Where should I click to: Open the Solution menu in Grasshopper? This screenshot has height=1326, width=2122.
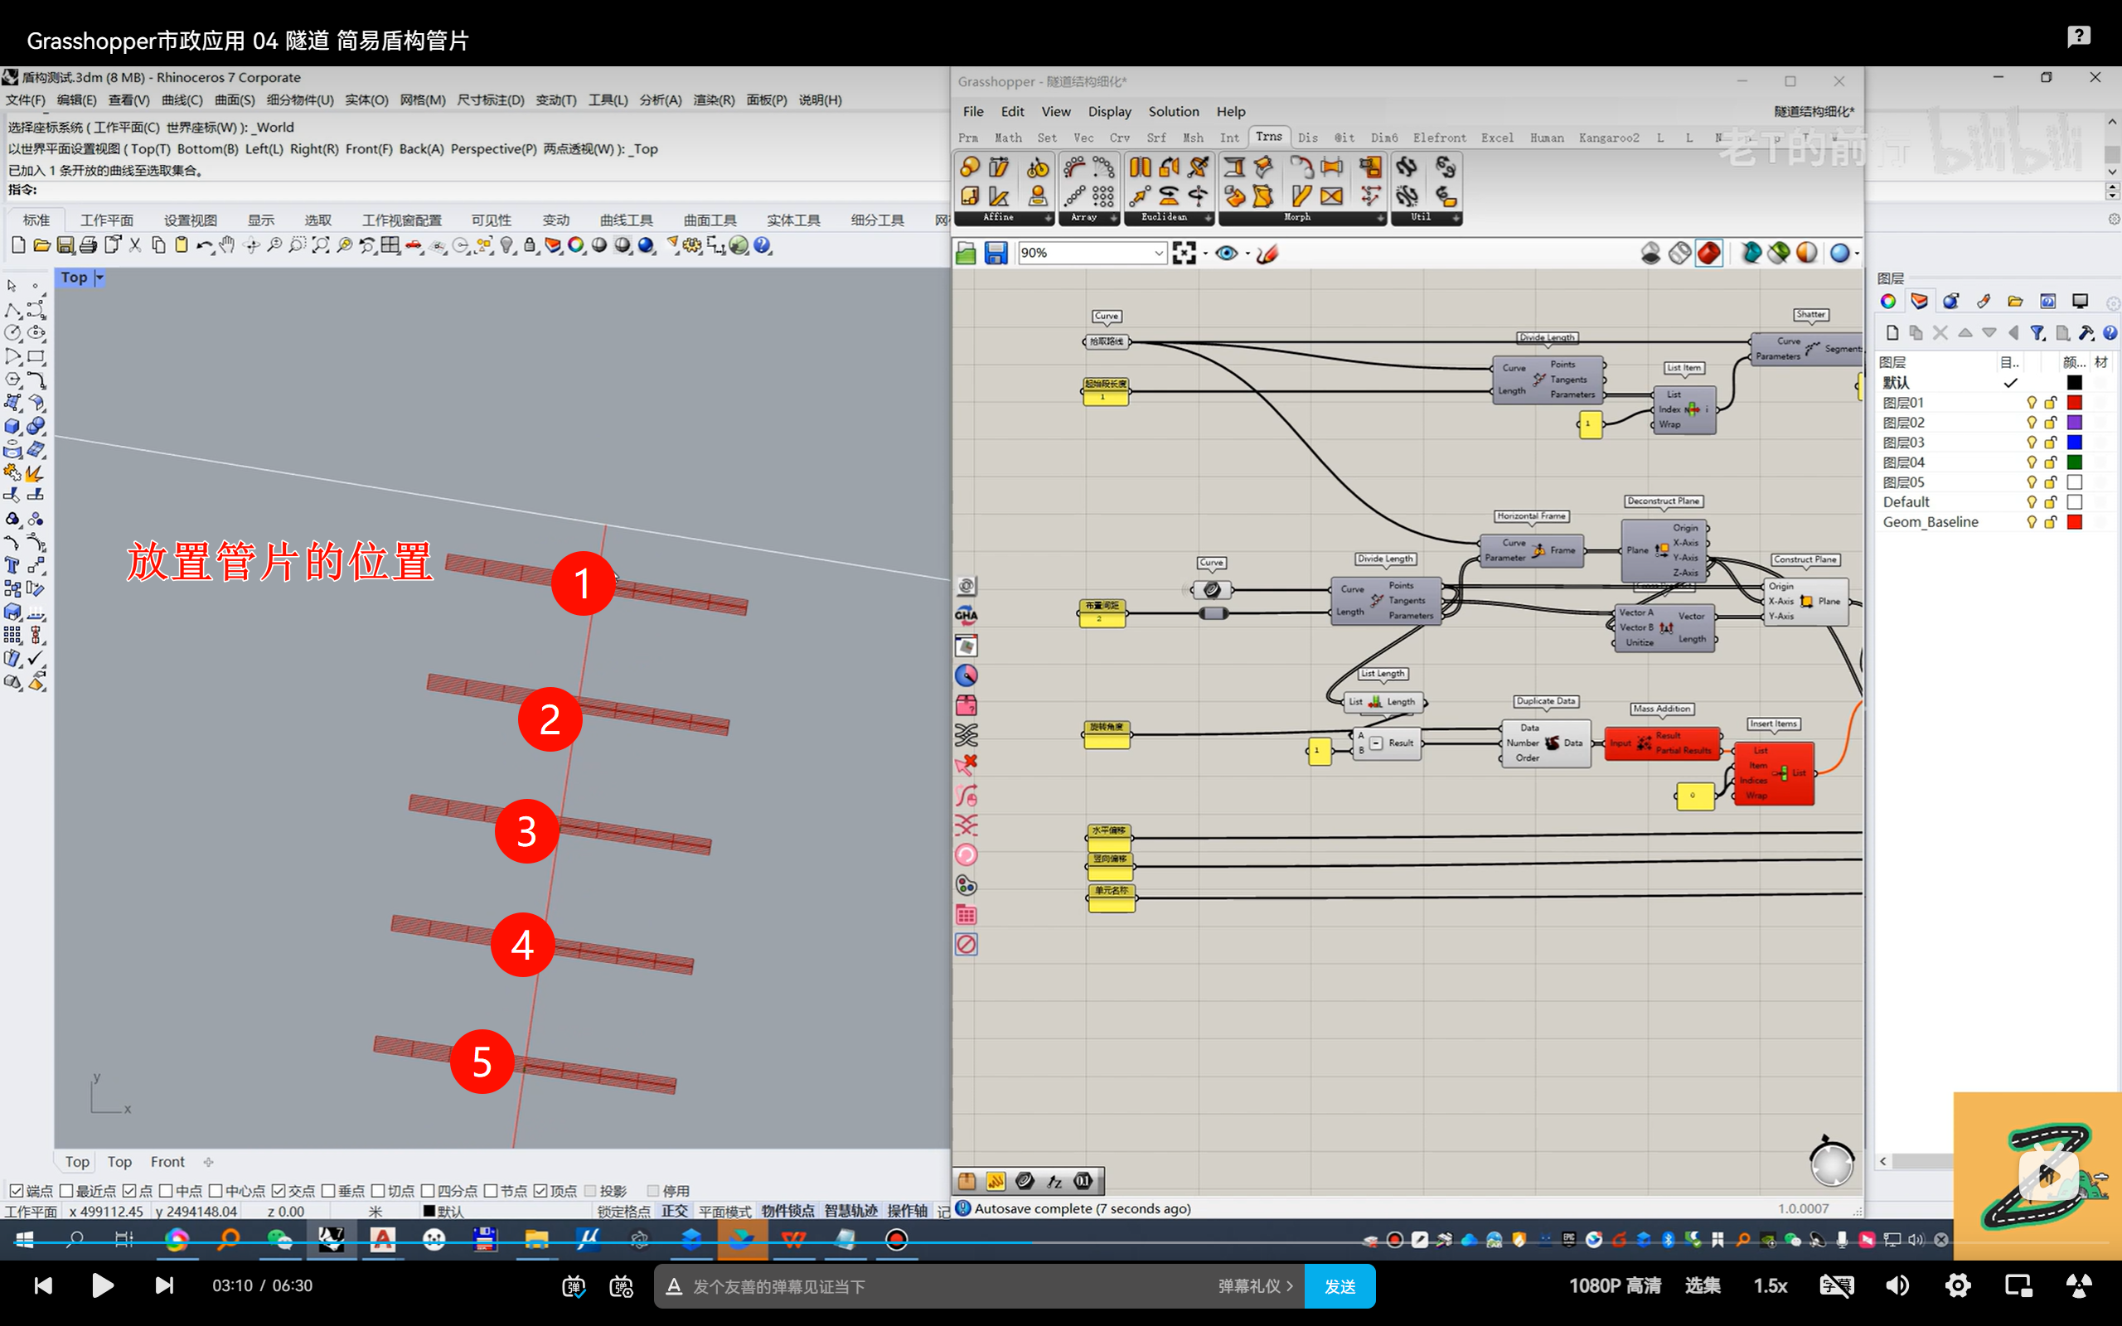coord(1173,111)
